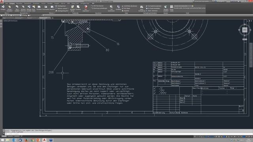Click the Zur Quelle hochladen button
Viewport: 253px width, 142px height.
pyautogui.click(x=153, y=8)
